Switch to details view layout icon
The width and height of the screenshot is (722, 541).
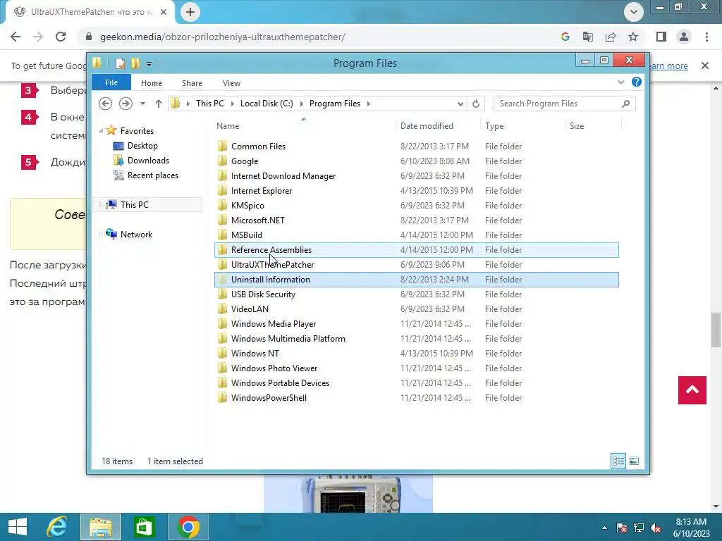pyautogui.click(x=618, y=461)
